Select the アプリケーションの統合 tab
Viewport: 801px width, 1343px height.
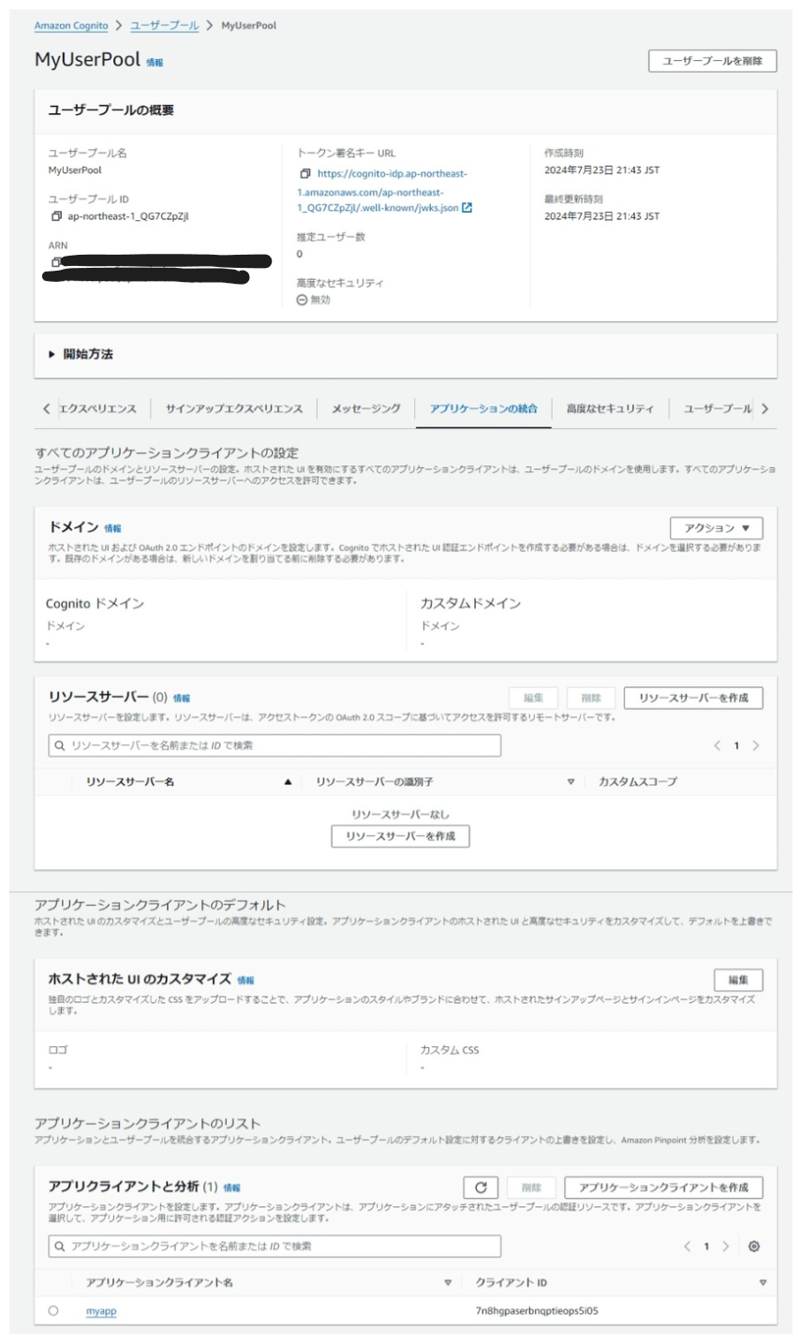483,409
